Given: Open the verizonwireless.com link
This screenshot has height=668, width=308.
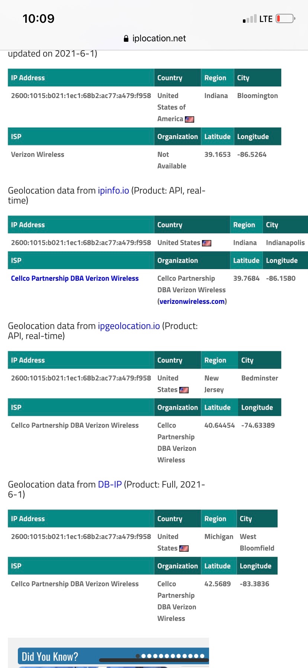Looking at the screenshot, I should pos(192,301).
